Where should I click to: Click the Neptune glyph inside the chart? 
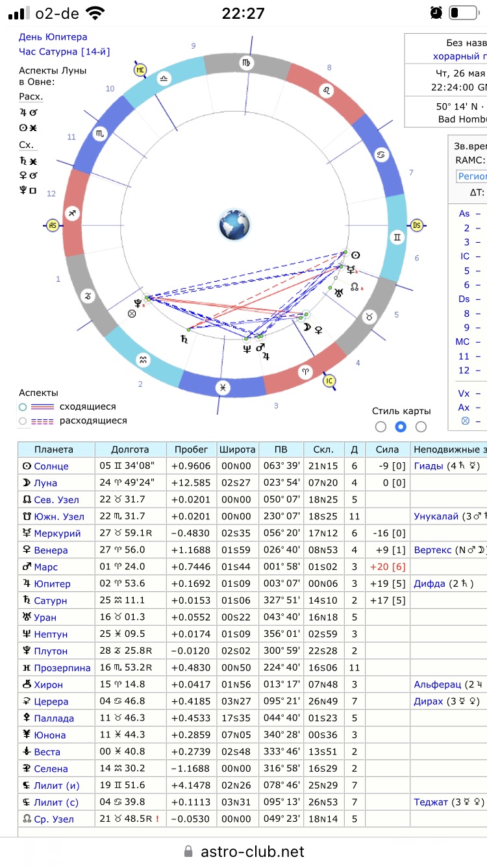click(247, 349)
